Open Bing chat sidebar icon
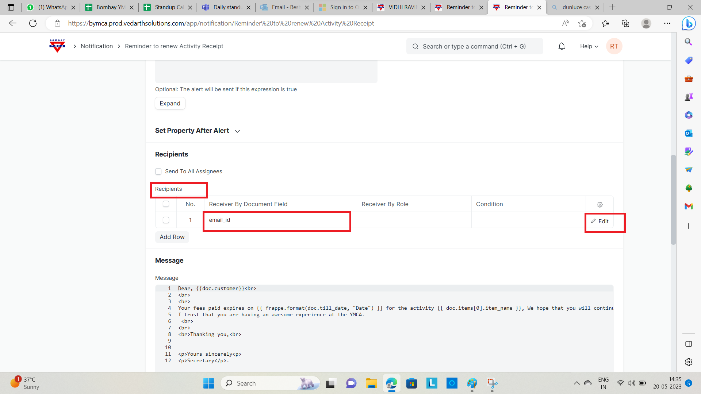This screenshot has height=394, width=701. (689, 24)
